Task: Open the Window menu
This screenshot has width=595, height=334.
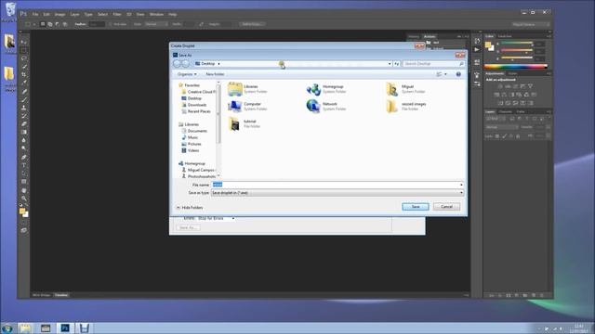Action: tap(156, 15)
